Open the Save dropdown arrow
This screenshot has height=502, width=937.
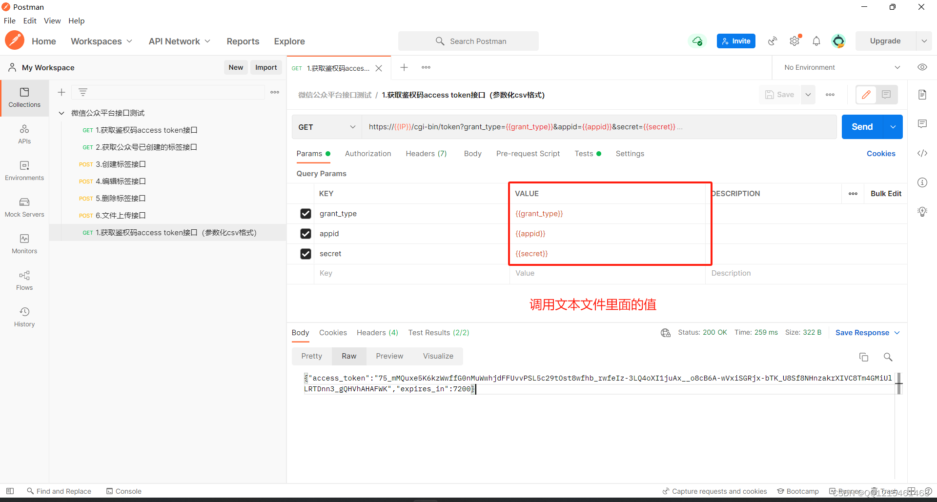point(808,95)
